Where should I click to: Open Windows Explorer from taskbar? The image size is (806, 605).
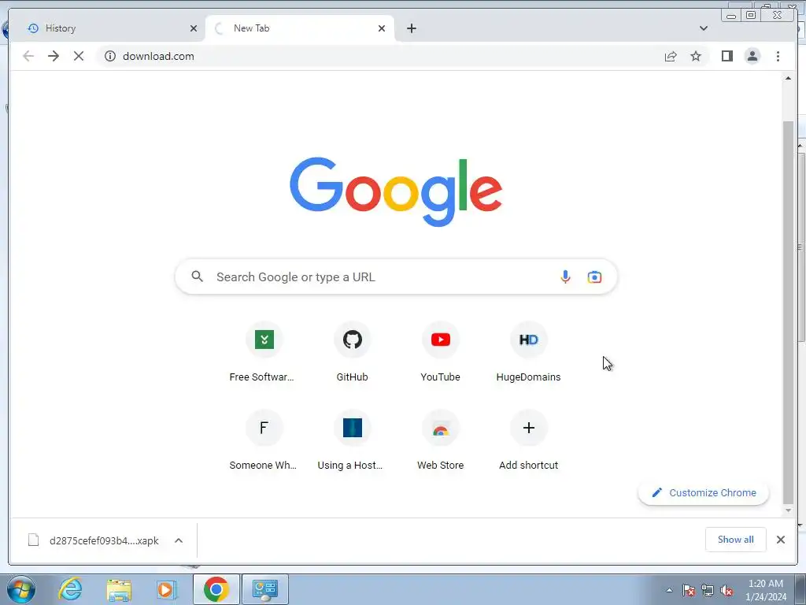[119, 589]
